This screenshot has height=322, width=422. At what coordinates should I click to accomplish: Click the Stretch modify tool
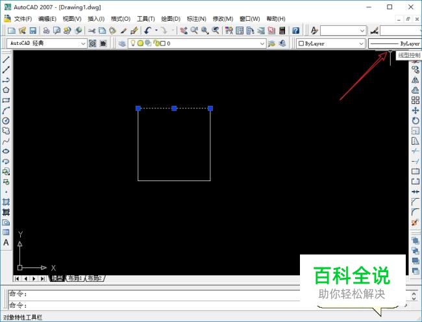pyautogui.click(x=416, y=141)
